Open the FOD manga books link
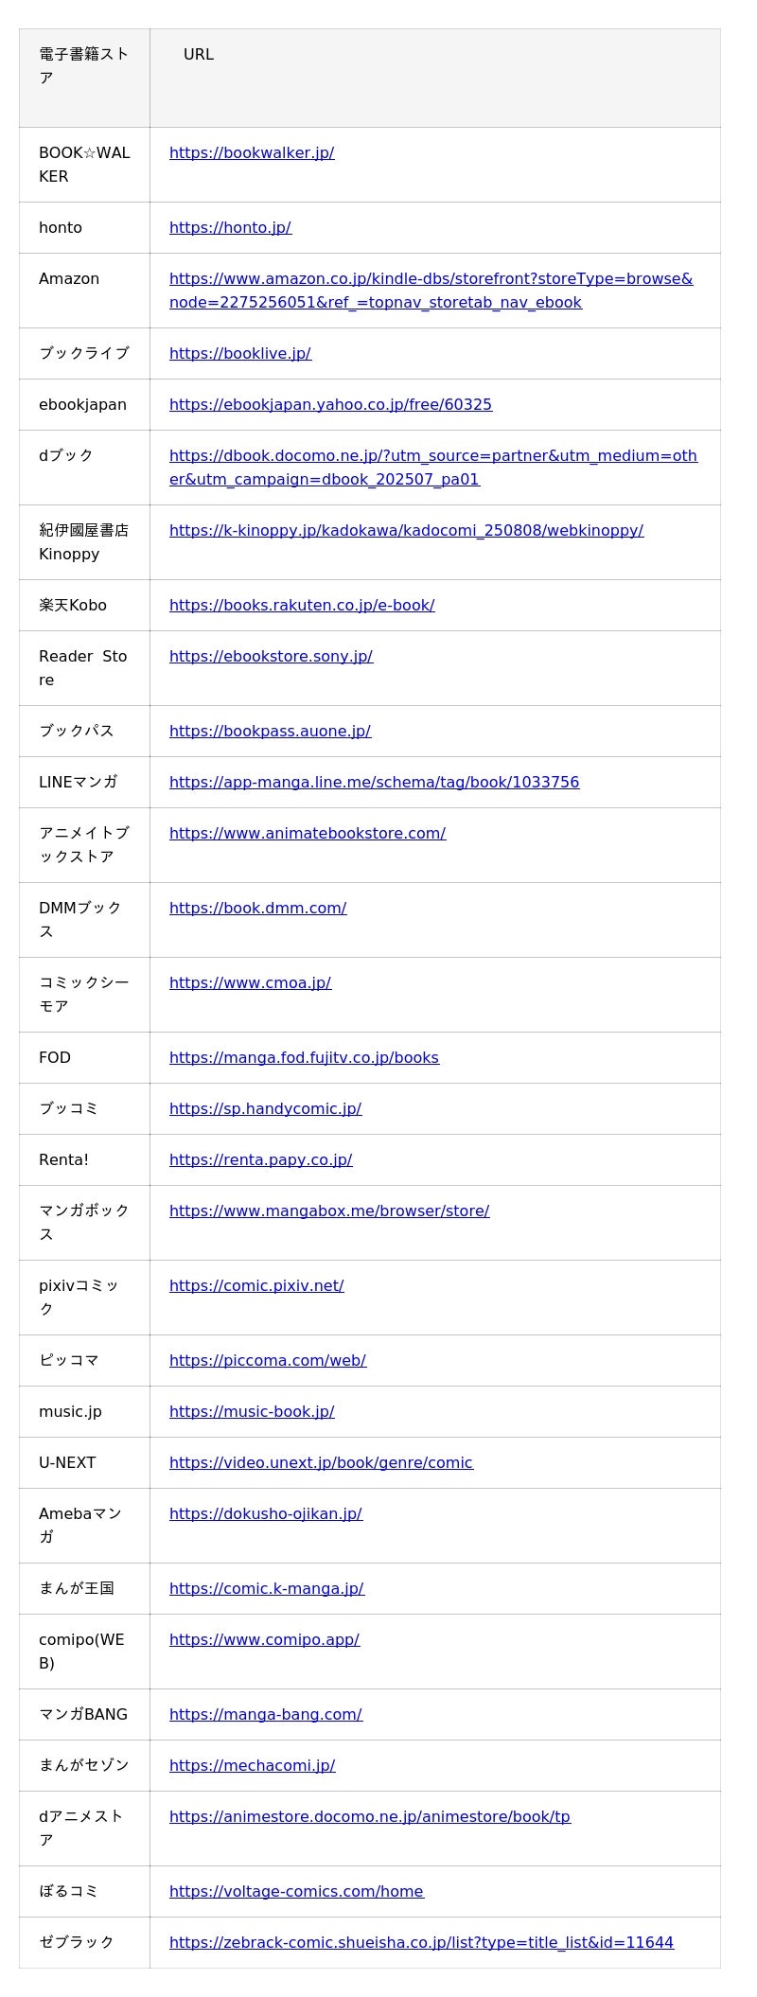757x1997 pixels. (x=304, y=1057)
